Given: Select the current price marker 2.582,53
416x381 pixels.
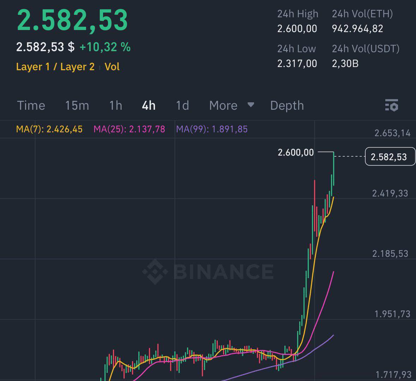Looking at the screenshot, I should (390, 157).
